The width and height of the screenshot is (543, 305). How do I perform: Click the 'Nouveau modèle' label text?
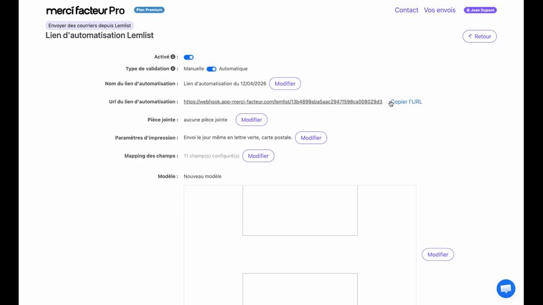[x=203, y=177]
